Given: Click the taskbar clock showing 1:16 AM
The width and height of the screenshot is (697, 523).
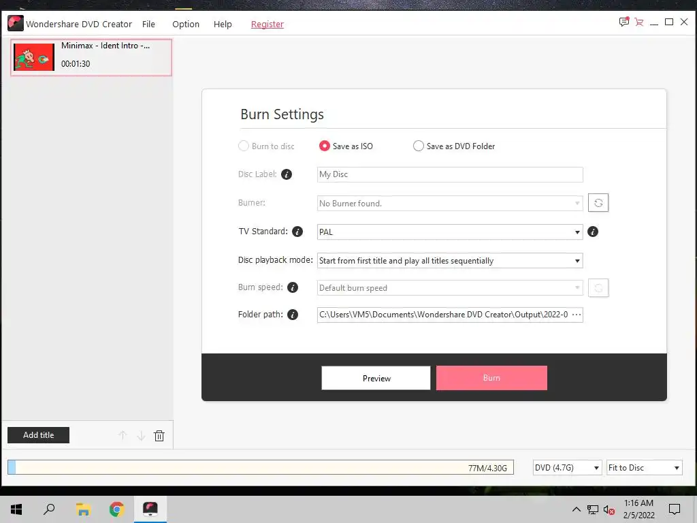Looking at the screenshot, I should click(638, 509).
